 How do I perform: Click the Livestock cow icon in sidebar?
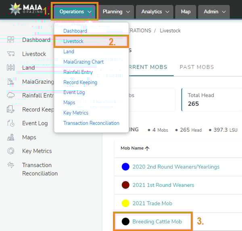pos(11,54)
